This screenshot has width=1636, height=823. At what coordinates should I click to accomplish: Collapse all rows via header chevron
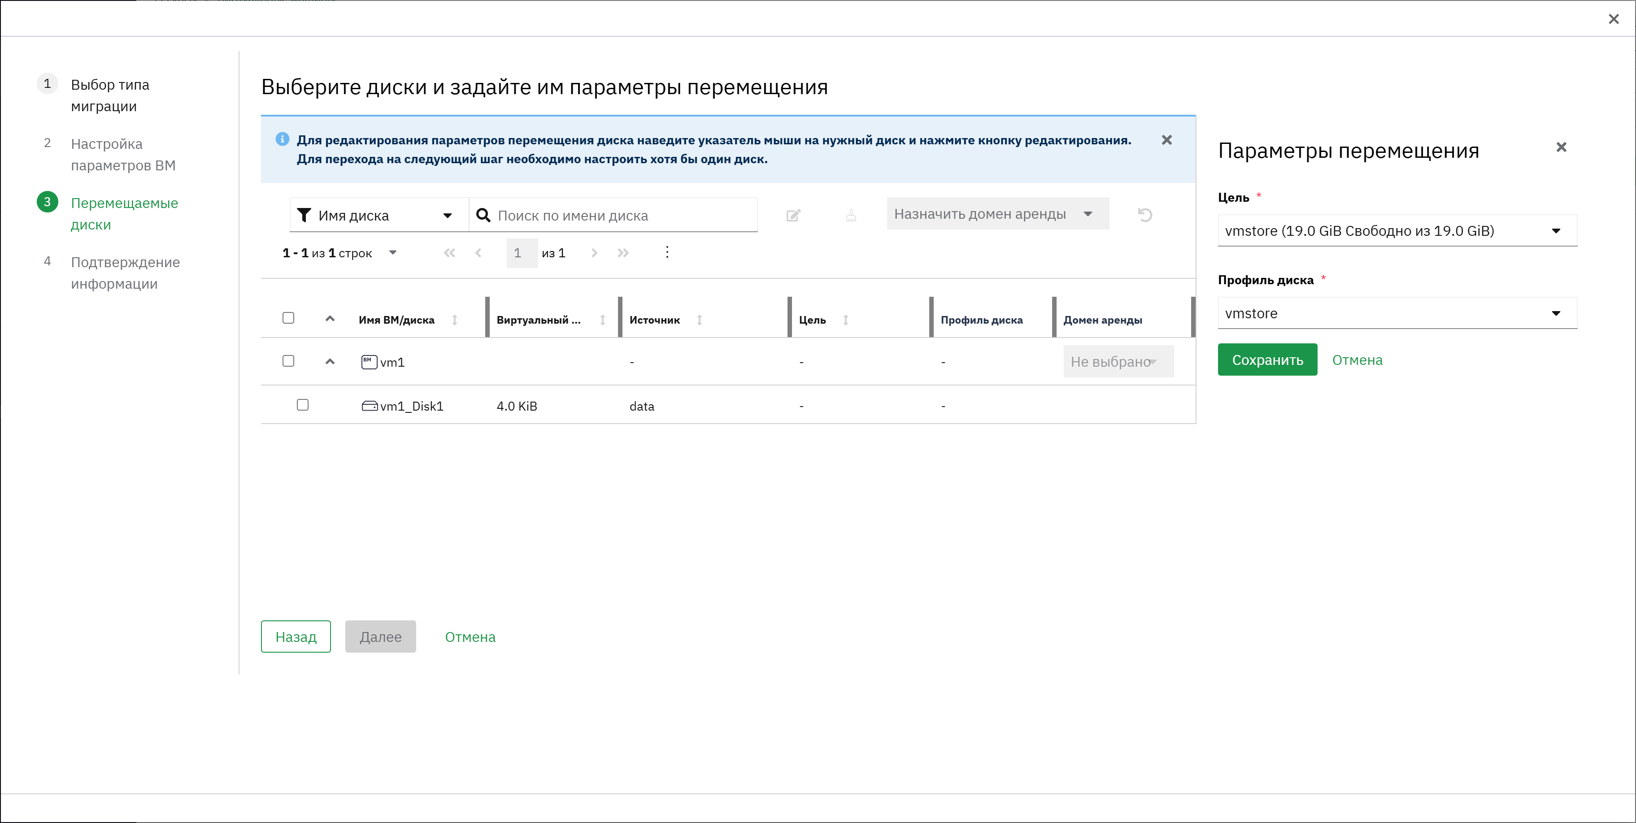click(330, 318)
